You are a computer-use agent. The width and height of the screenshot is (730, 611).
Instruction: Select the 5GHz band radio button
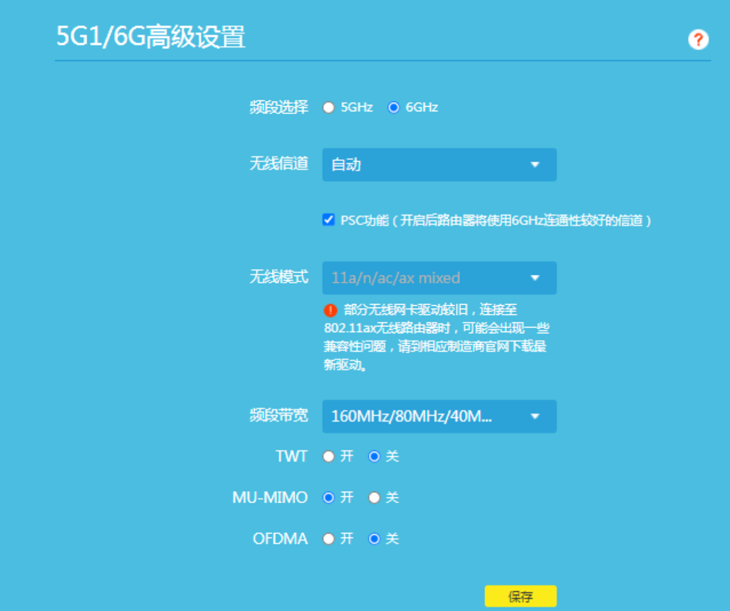329,107
